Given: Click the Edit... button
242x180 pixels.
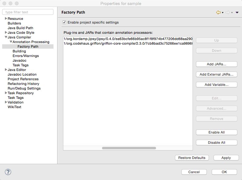Looking at the screenshot, I should 217,98.
